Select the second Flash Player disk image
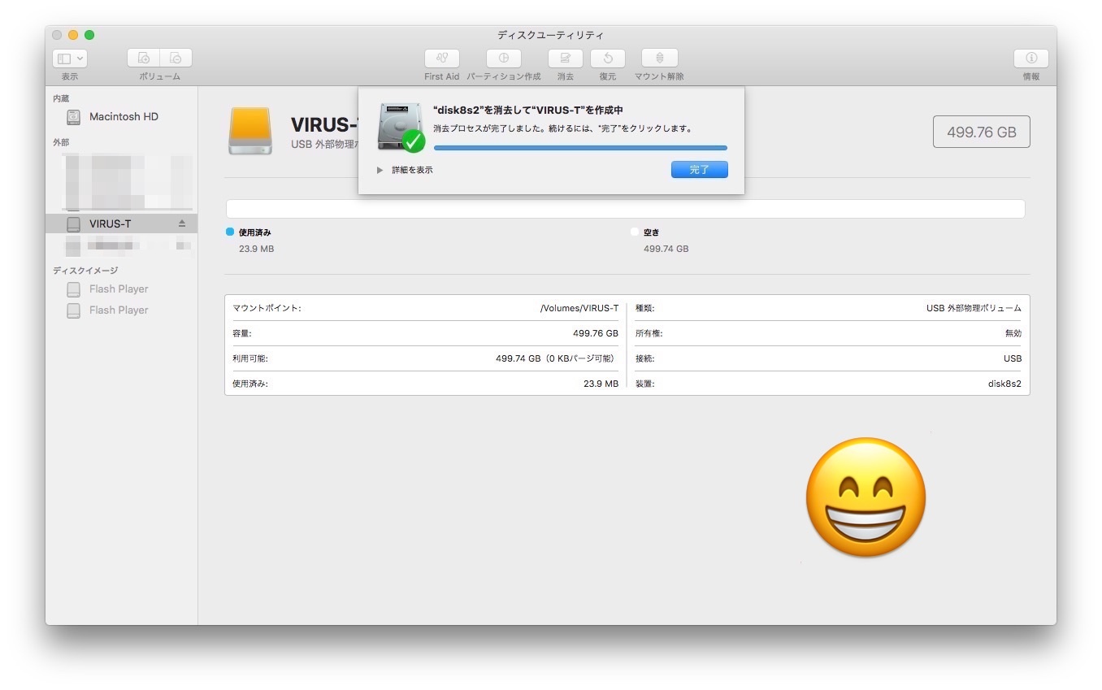Viewport: 1102px width, 690px height. click(x=119, y=310)
